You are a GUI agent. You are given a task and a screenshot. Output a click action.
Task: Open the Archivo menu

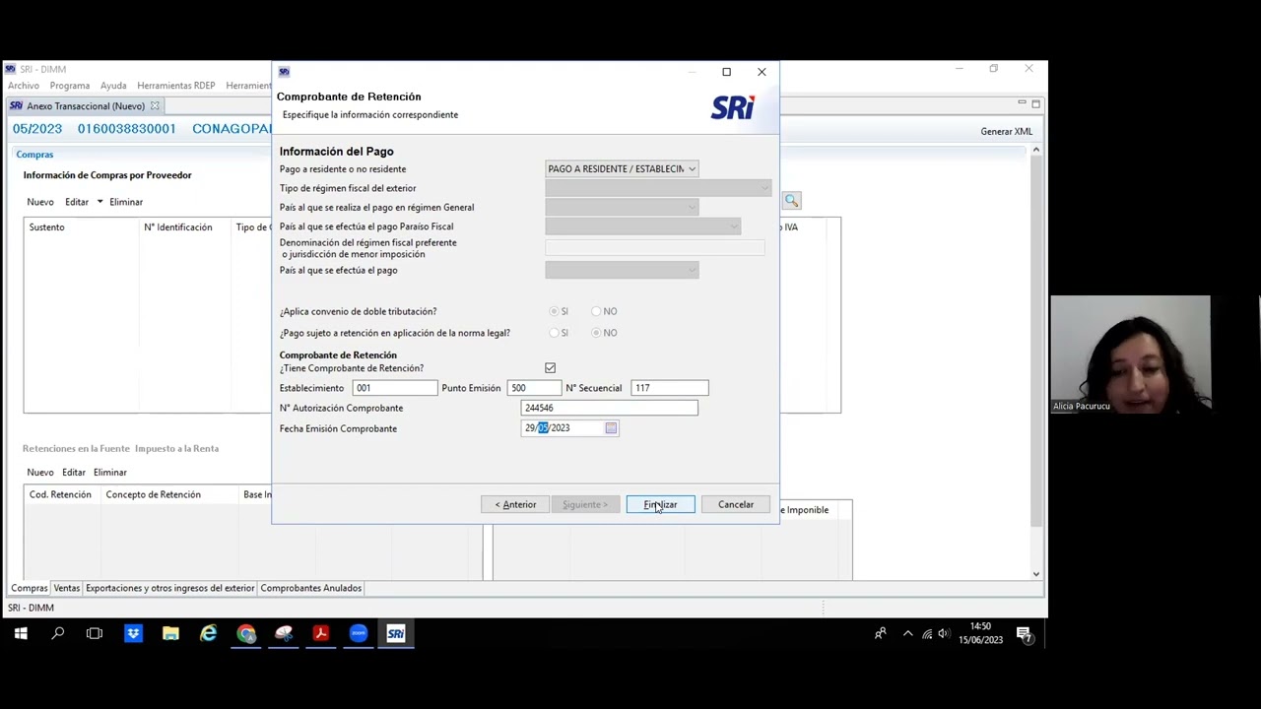[x=24, y=86]
